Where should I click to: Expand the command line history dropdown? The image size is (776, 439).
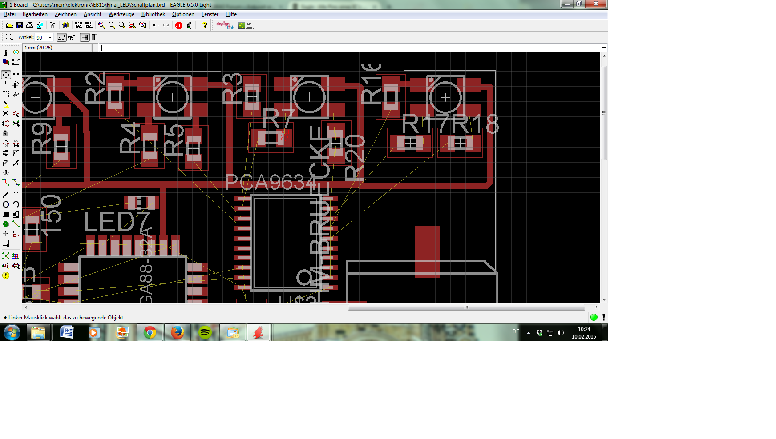[x=604, y=48]
